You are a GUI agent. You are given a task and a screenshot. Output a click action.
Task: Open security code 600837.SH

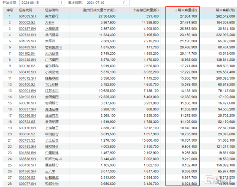[27, 109]
